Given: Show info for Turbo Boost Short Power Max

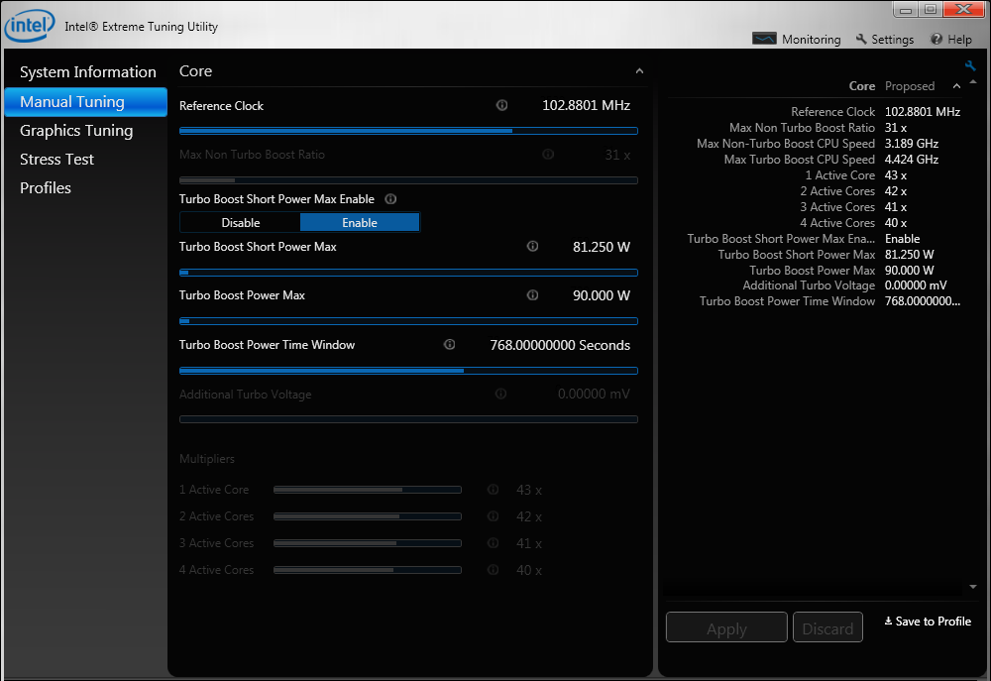Looking at the screenshot, I should pos(533,247).
